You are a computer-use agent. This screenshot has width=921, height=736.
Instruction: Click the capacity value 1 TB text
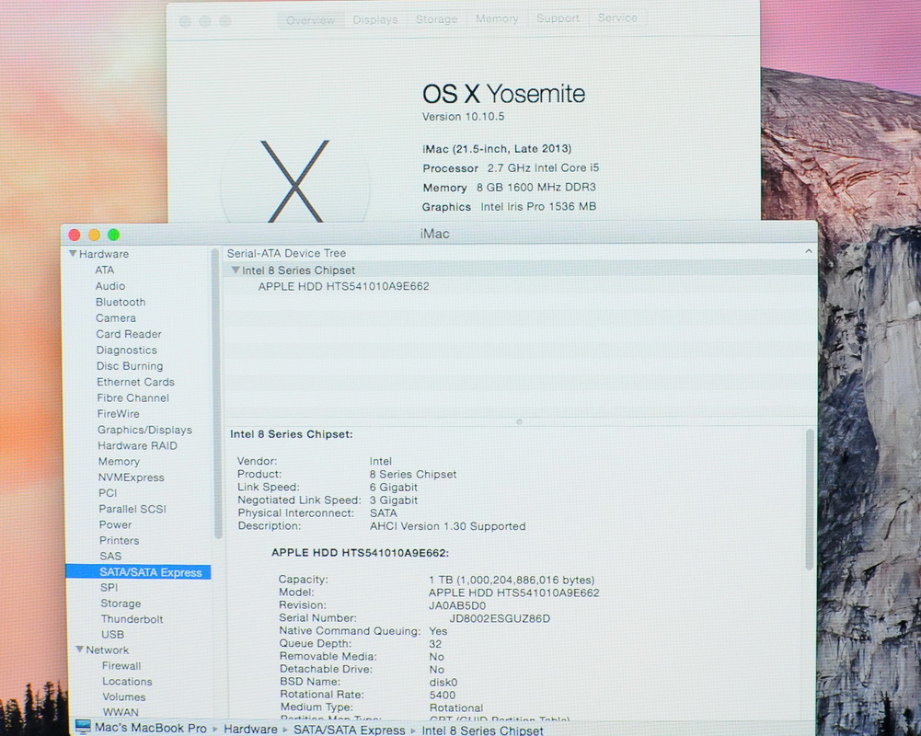[x=512, y=580]
